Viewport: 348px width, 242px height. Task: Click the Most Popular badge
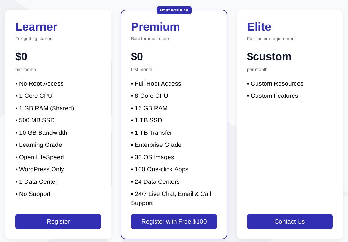[174, 10]
